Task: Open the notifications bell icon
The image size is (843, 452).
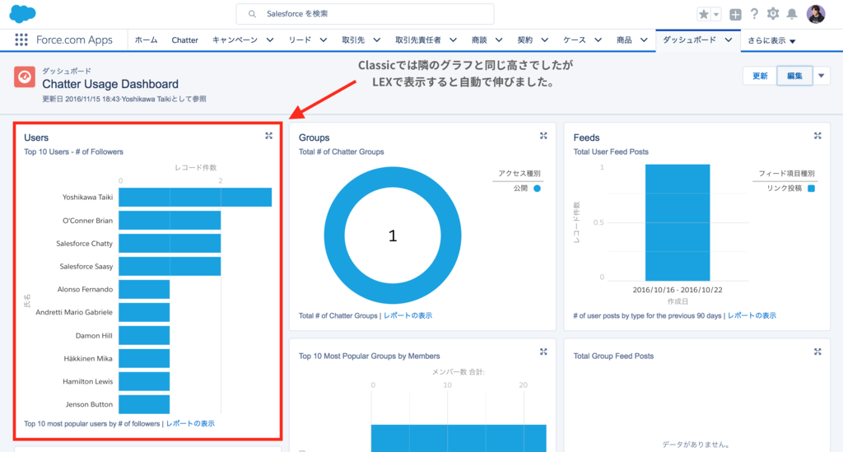Action: (792, 14)
